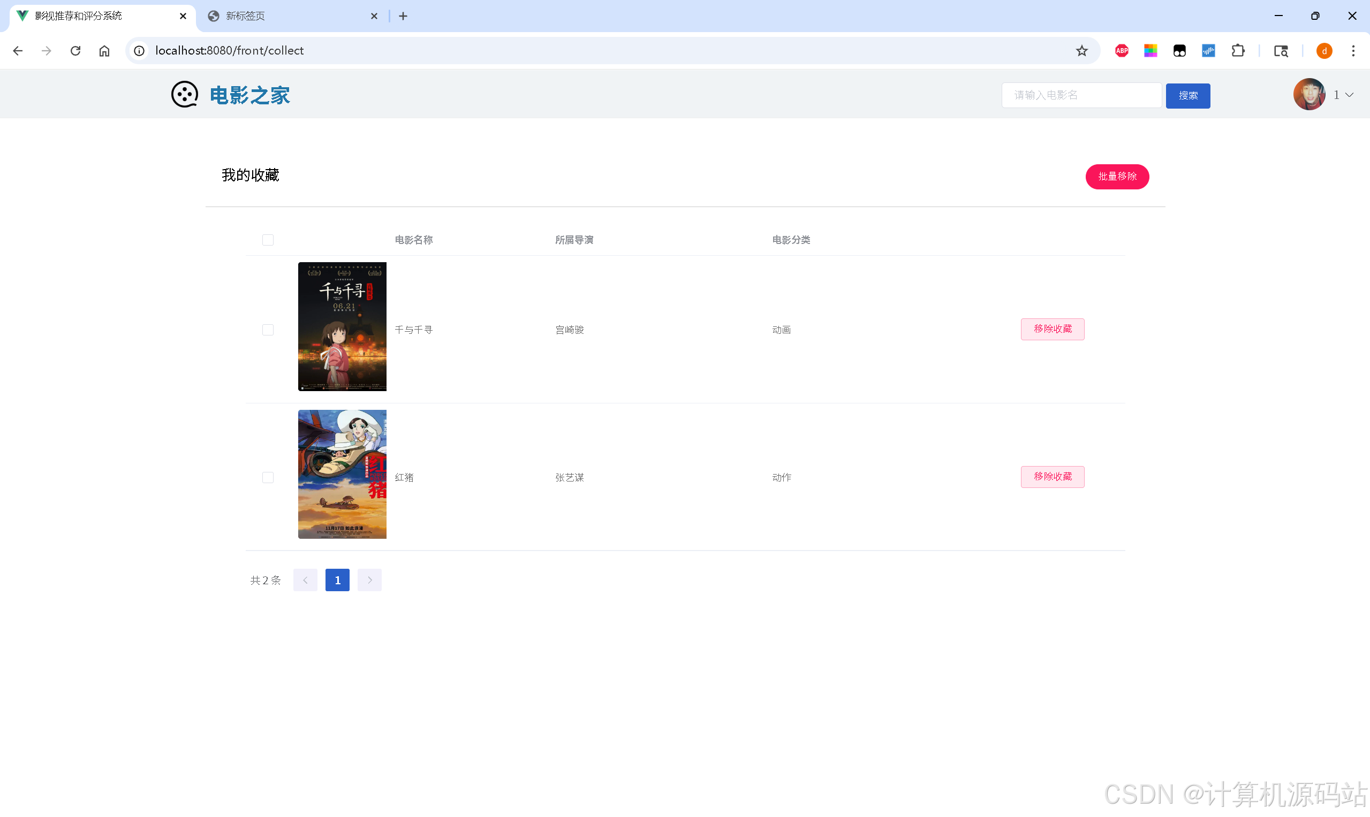Focus the movie name search field
The height and width of the screenshot is (817, 1370).
point(1081,95)
